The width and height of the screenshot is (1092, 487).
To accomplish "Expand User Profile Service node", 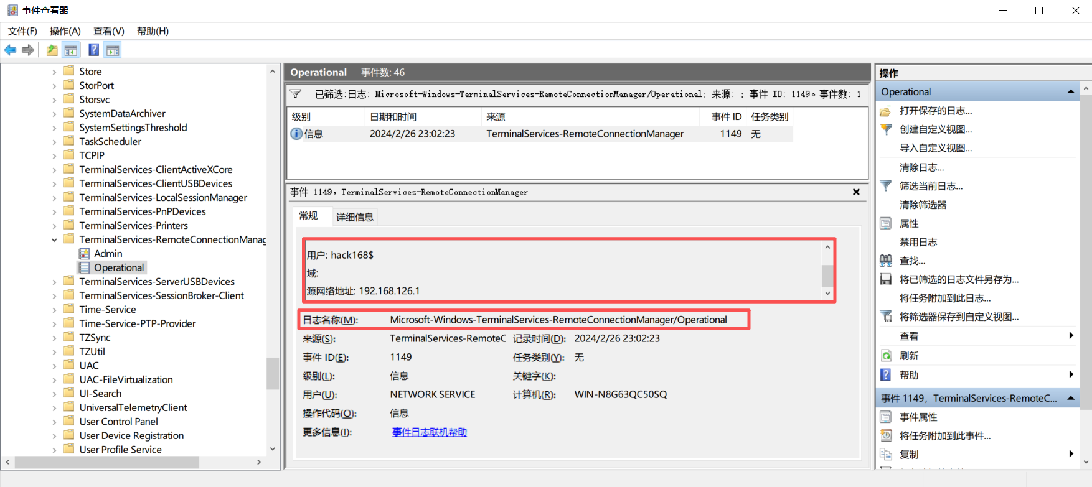I will (54, 450).
